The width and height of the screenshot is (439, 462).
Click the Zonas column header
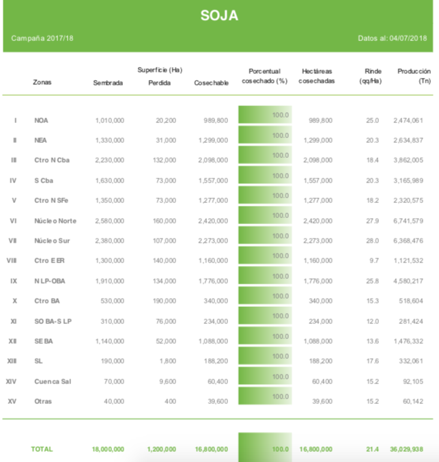click(x=42, y=82)
